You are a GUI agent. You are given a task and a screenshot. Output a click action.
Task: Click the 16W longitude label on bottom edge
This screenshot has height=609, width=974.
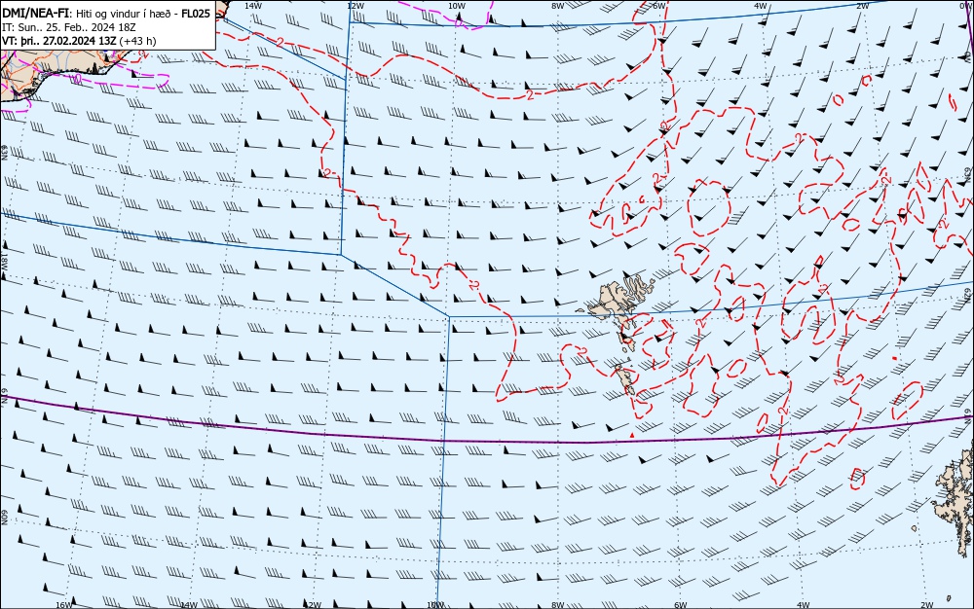pyautogui.click(x=64, y=605)
